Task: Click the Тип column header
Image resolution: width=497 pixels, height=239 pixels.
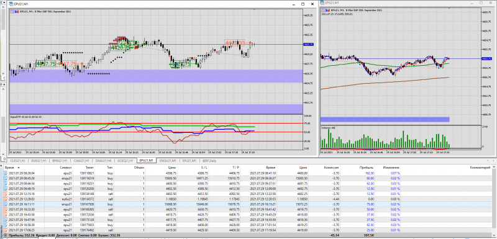Action: click(x=110, y=167)
